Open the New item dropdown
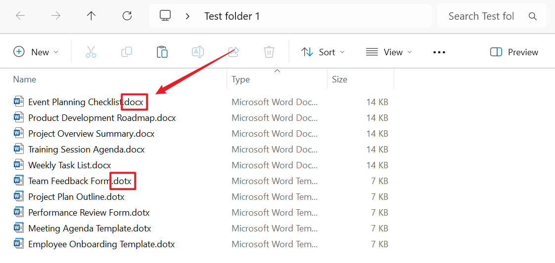 [36, 52]
